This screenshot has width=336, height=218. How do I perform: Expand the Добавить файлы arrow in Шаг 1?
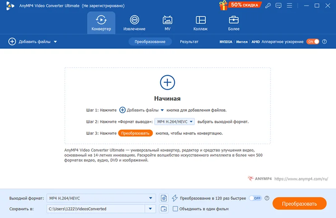(x=162, y=110)
